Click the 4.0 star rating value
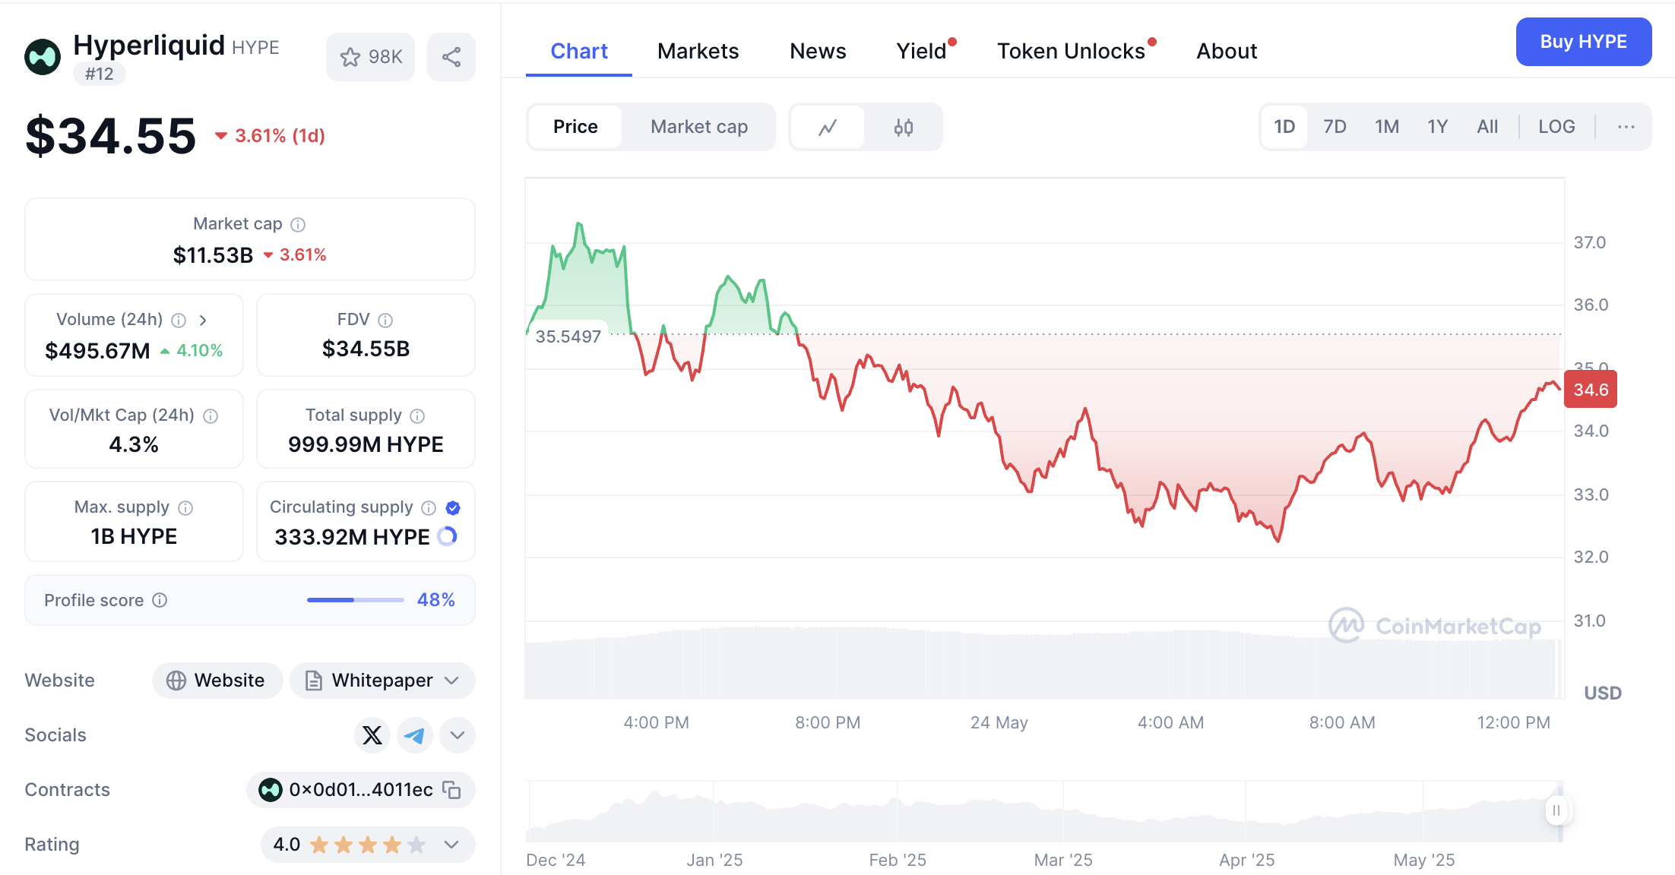 [287, 845]
